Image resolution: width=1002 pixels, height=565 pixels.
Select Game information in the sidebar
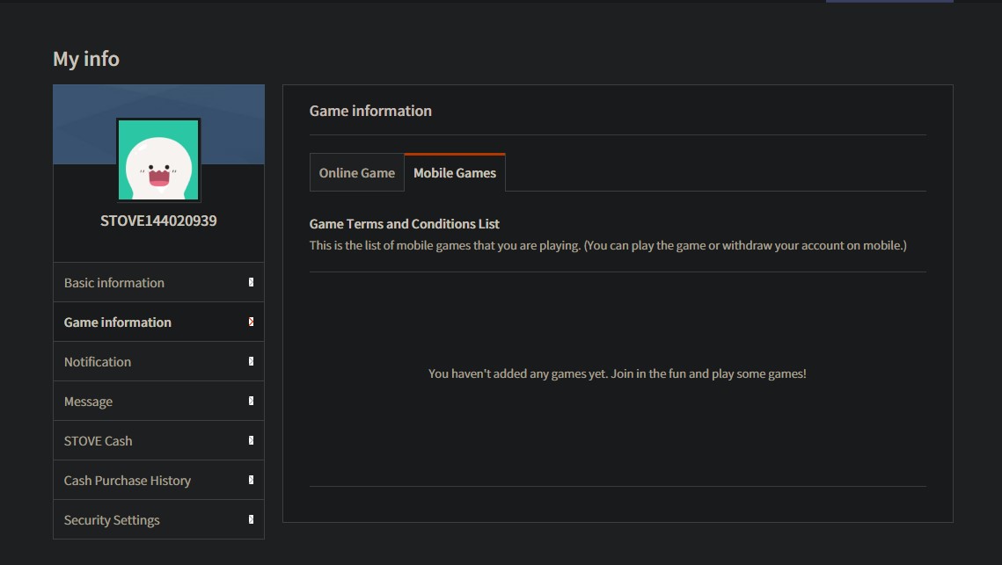click(117, 322)
